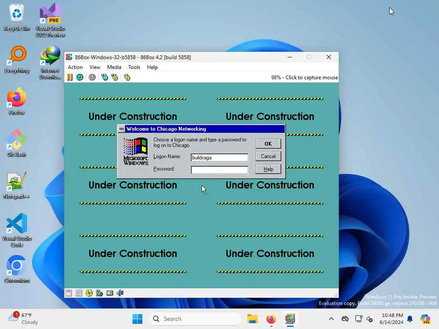Send Ctrl+Alt+Esc via toolbar icon
Image resolution: width=439 pixels, height=329 pixels.
114,77
